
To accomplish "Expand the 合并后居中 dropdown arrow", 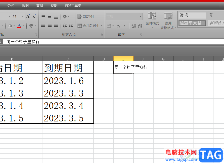I will point(101,26).
